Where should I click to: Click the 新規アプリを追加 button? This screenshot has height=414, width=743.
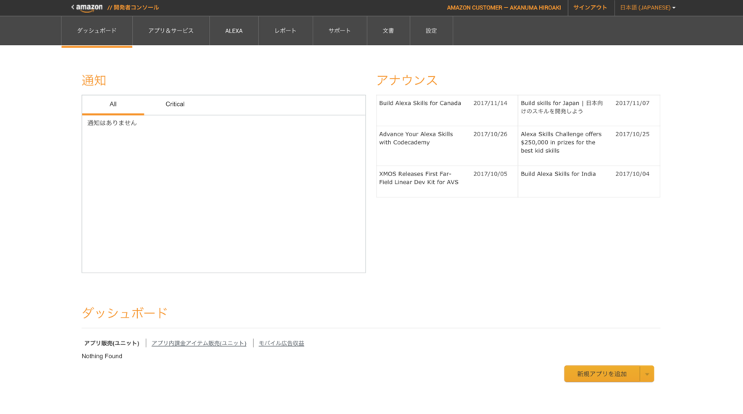tap(602, 373)
